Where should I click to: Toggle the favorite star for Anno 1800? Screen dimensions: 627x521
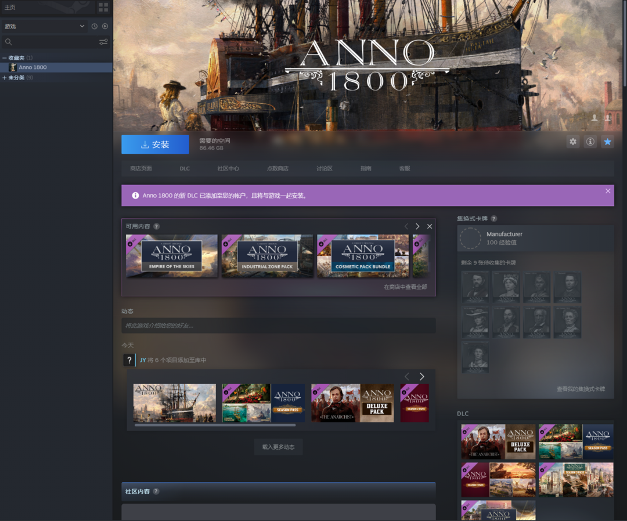pos(607,142)
